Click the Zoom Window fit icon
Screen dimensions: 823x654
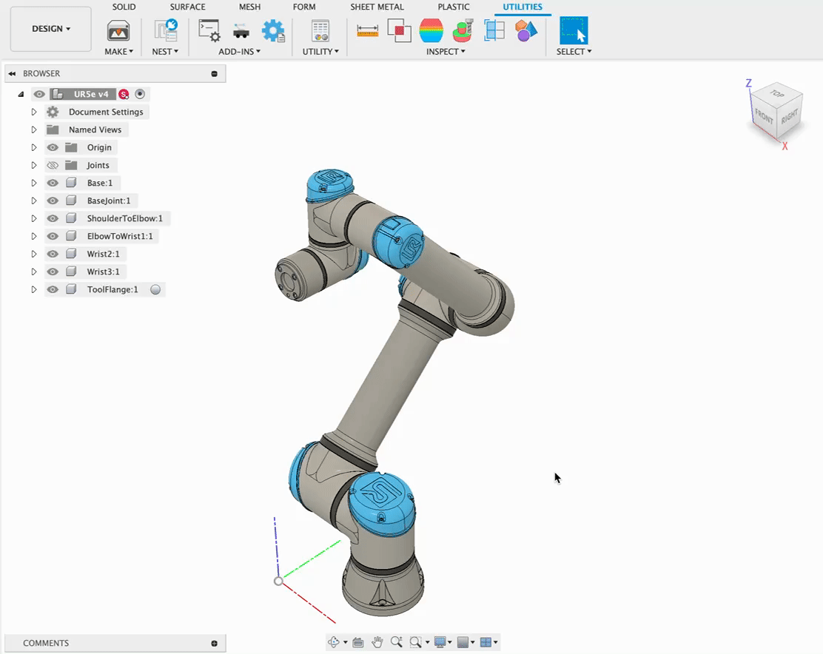(416, 642)
